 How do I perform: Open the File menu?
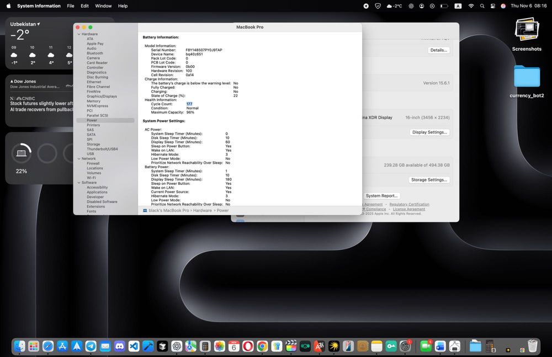[x=71, y=6]
